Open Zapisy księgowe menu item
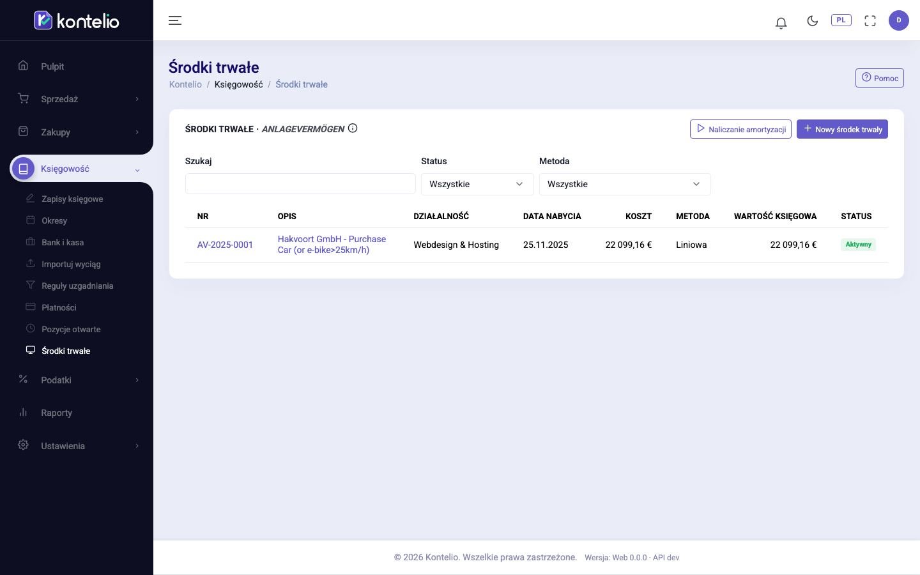The height and width of the screenshot is (575, 920). coord(72,199)
